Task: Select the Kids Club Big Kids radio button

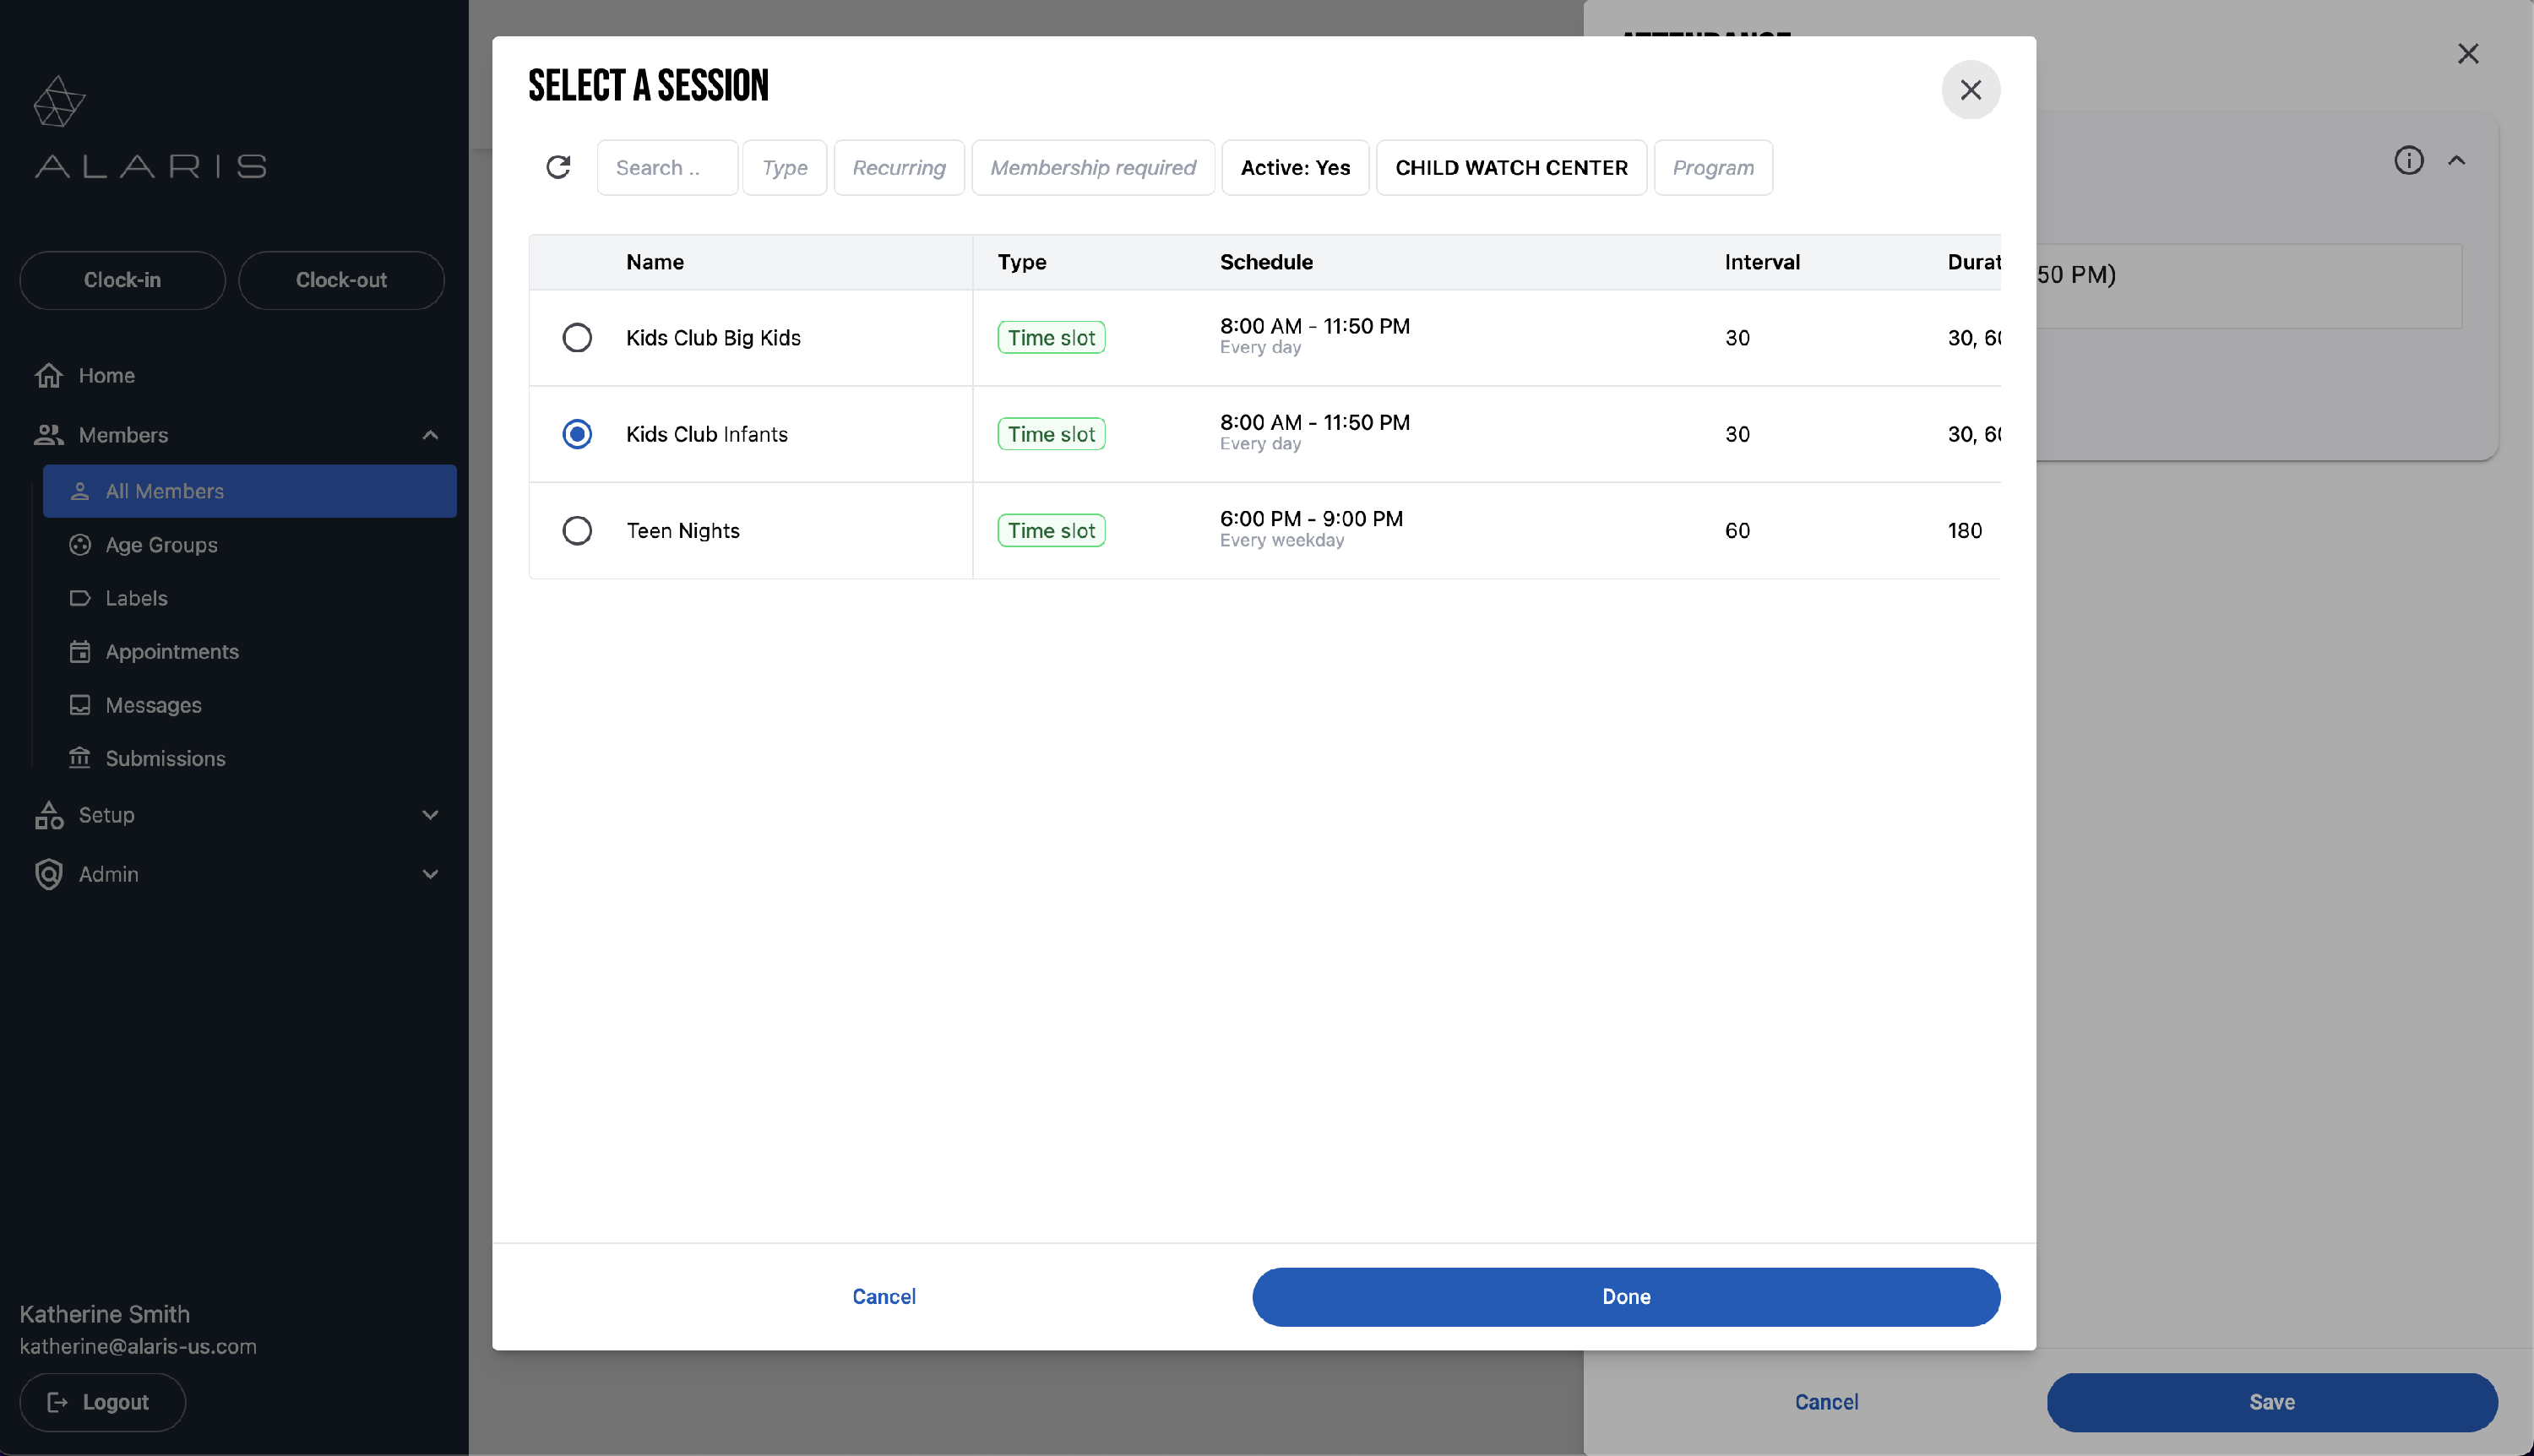Action: pyautogui.click(x=577, y=338)
